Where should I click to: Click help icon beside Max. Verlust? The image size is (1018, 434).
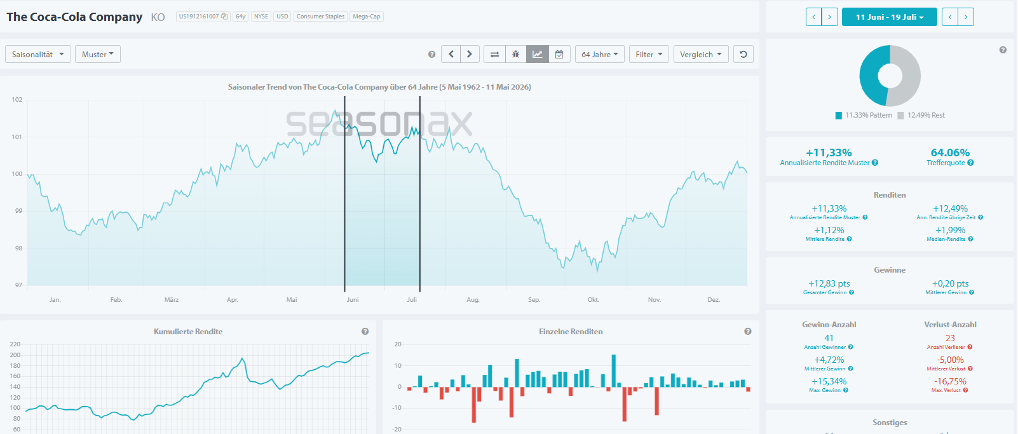(965, 390)
